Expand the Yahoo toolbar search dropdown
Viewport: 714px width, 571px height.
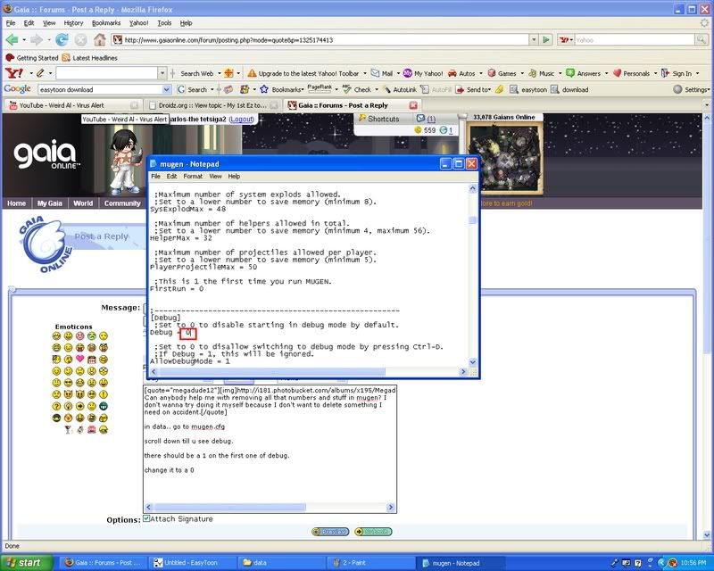(162, 73)
